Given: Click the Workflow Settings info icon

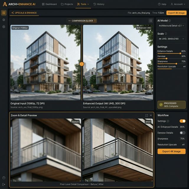Looking at the screenshot, I should [x=168, y=121].
